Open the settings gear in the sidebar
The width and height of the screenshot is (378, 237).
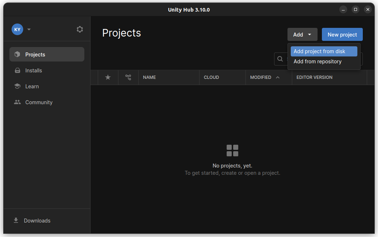point(80,29)
